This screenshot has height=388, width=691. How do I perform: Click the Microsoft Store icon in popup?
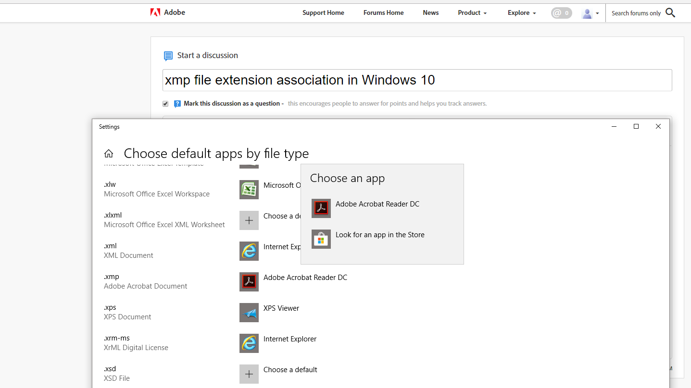pos(321,239)
